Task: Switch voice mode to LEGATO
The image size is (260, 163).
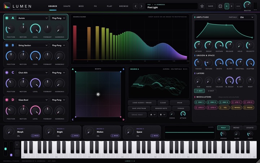Action: (250, 128)
